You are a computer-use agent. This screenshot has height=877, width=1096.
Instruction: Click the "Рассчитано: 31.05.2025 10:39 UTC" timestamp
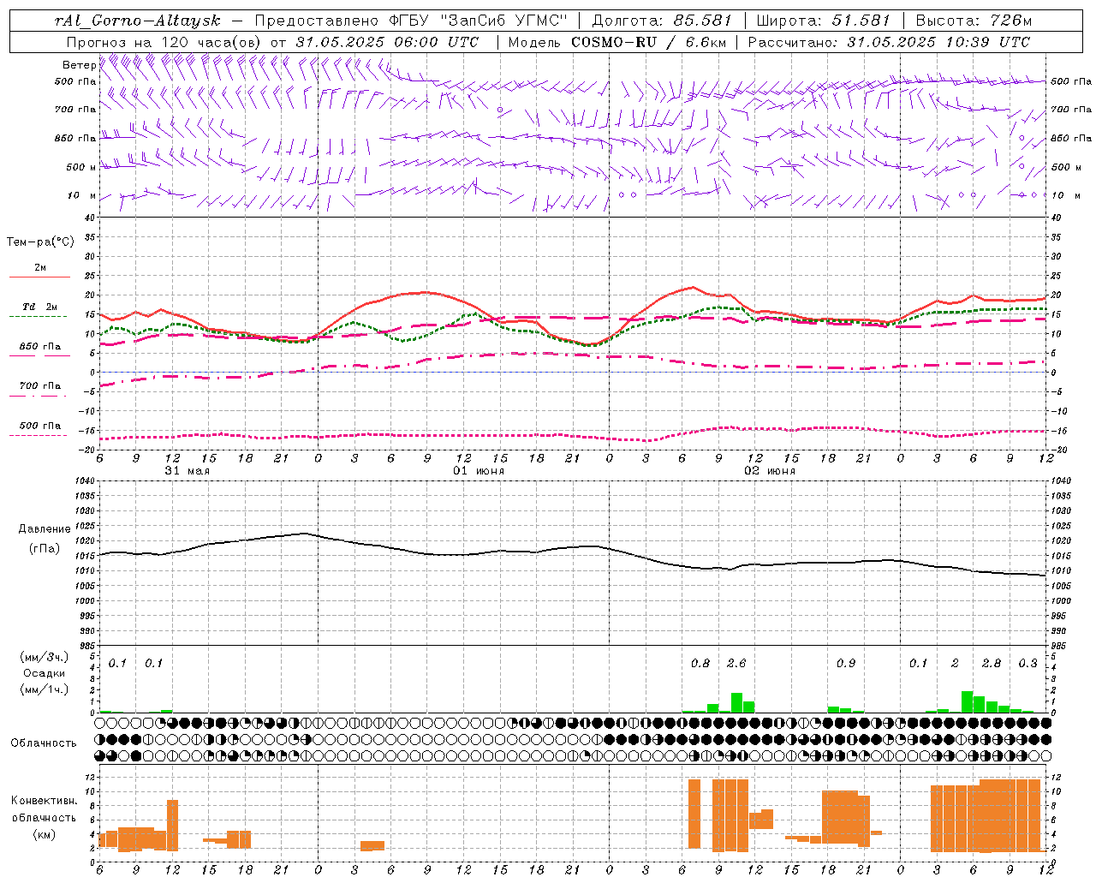[x=889, y=42]
